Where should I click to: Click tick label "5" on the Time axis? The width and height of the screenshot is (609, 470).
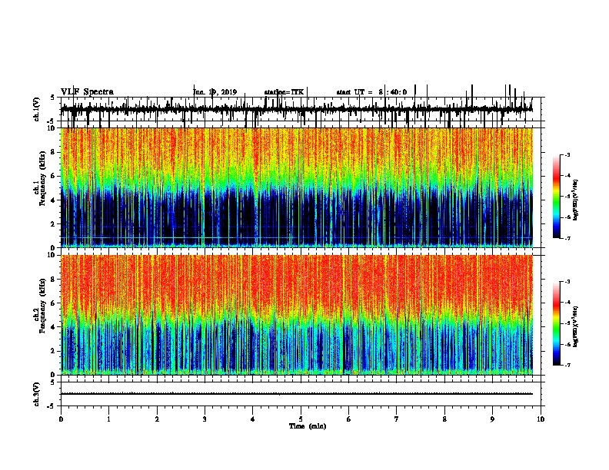tap(301, 419)
